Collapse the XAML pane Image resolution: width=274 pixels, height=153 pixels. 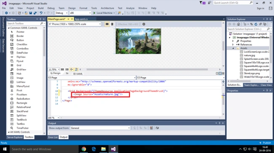[x=223, y=73]
